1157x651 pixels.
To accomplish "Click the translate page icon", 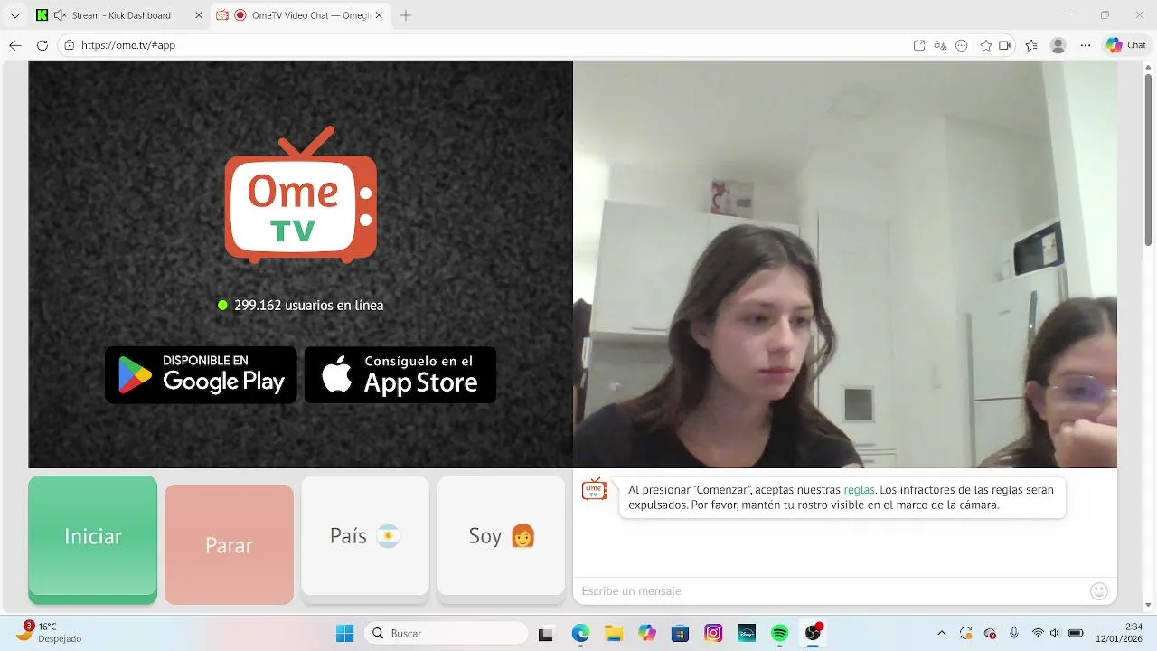I will (940, 45).
